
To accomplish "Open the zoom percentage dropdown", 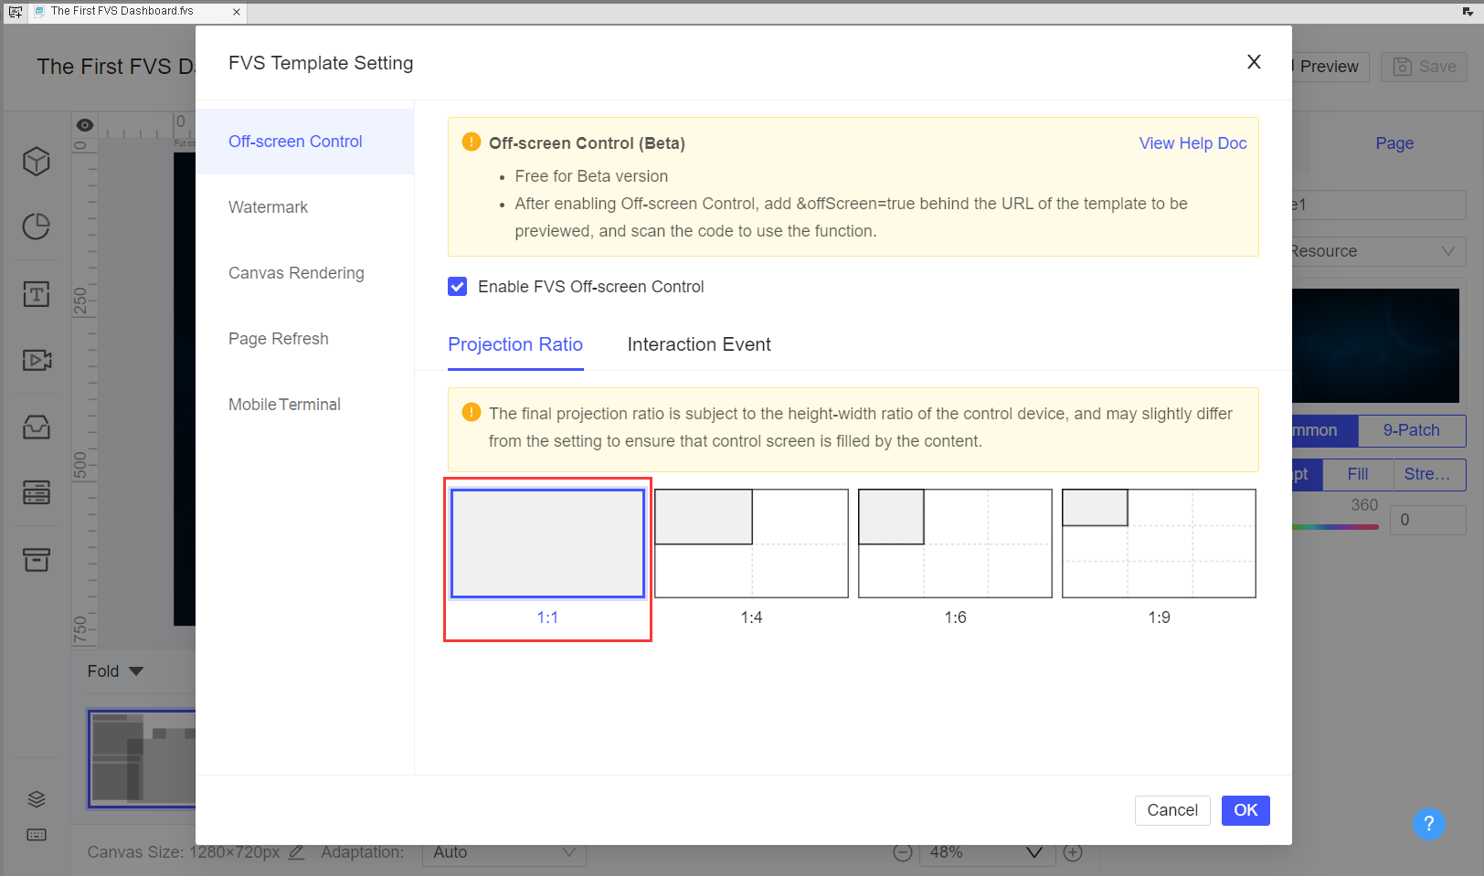I will [986, 851].
